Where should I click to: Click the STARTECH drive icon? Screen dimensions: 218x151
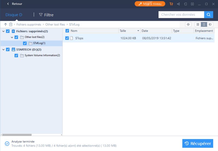click(13, 49)
